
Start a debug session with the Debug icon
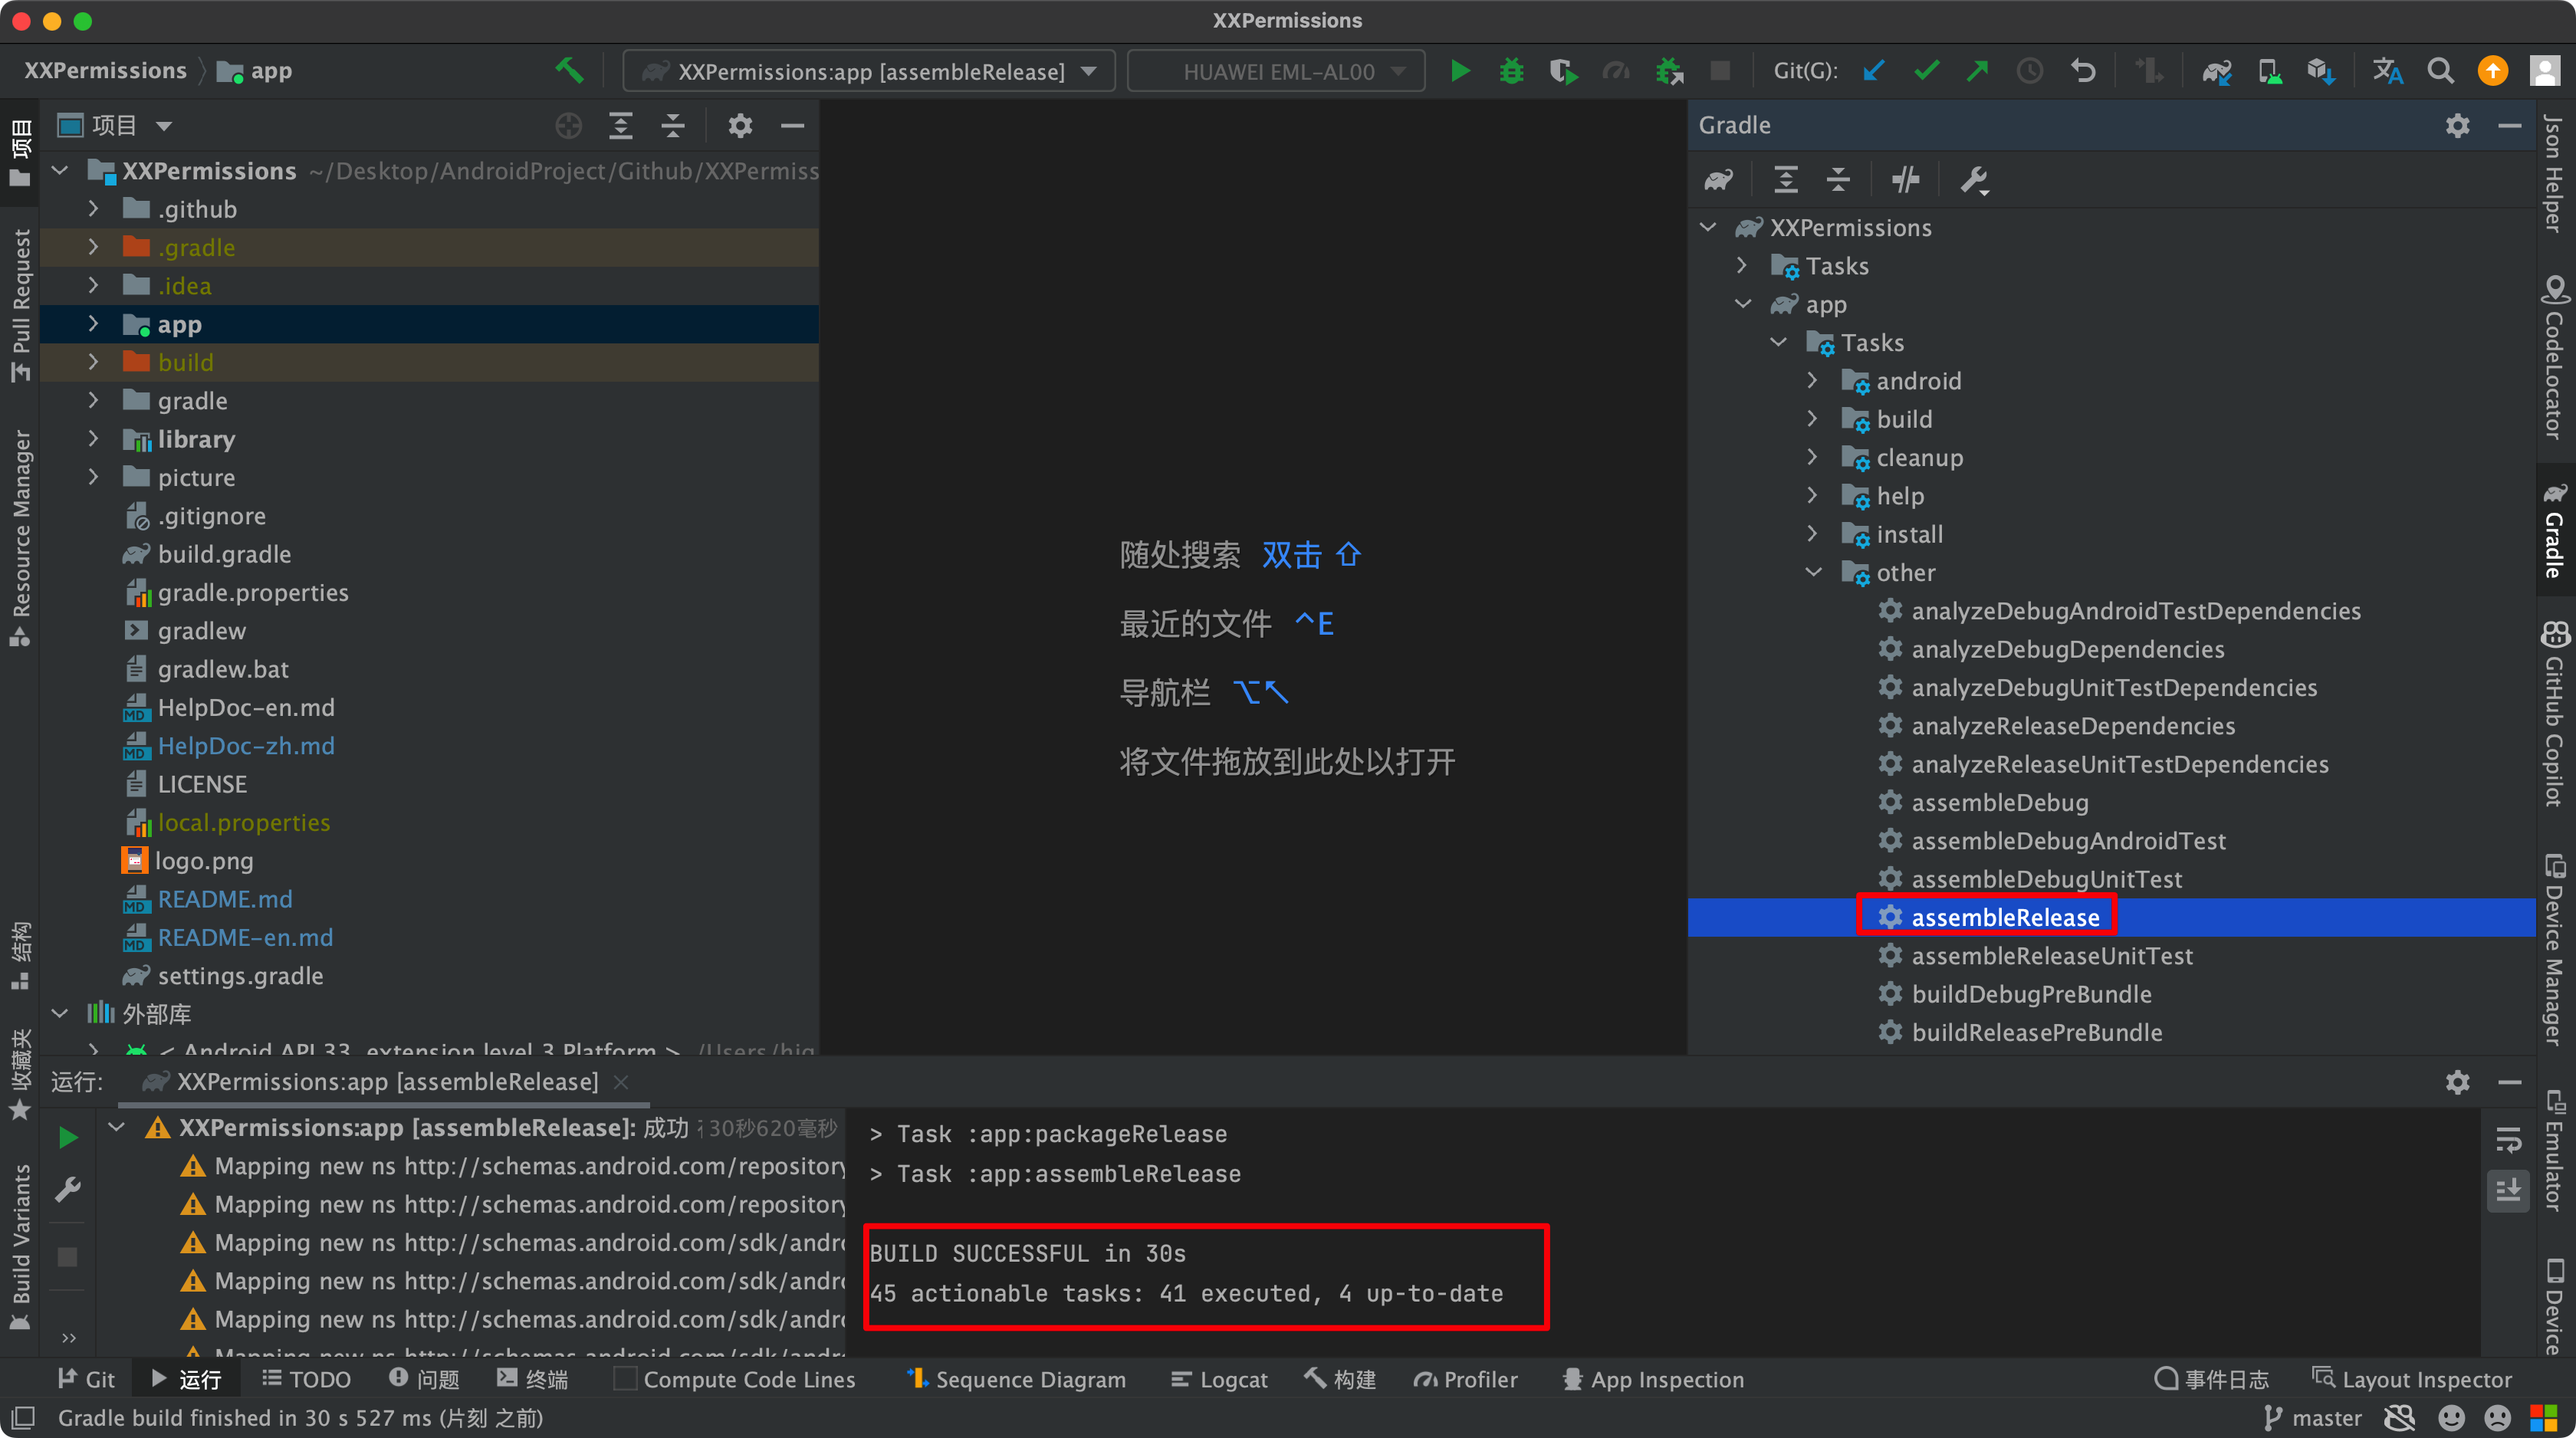pos(1511,71)
